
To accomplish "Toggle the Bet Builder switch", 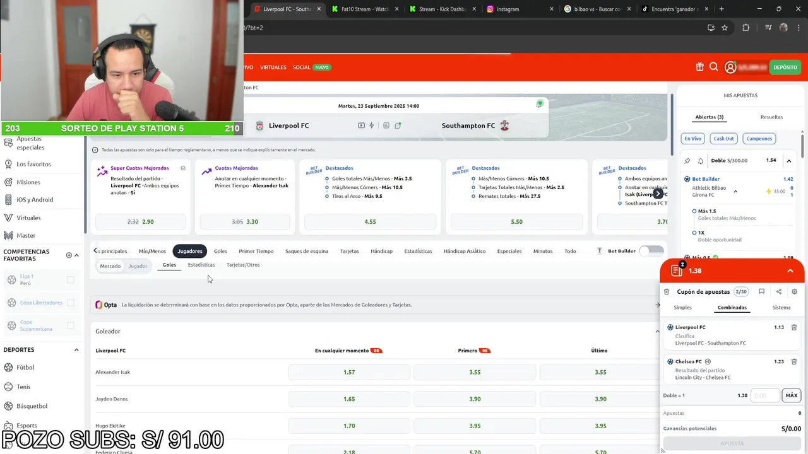I will [651, 251].
